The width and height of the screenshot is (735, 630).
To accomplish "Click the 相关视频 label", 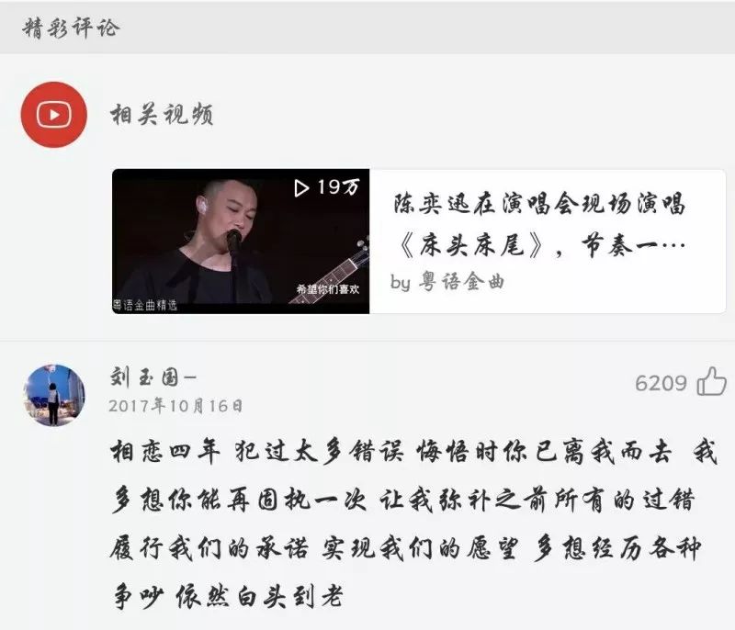I will click(x=162, y=115).
